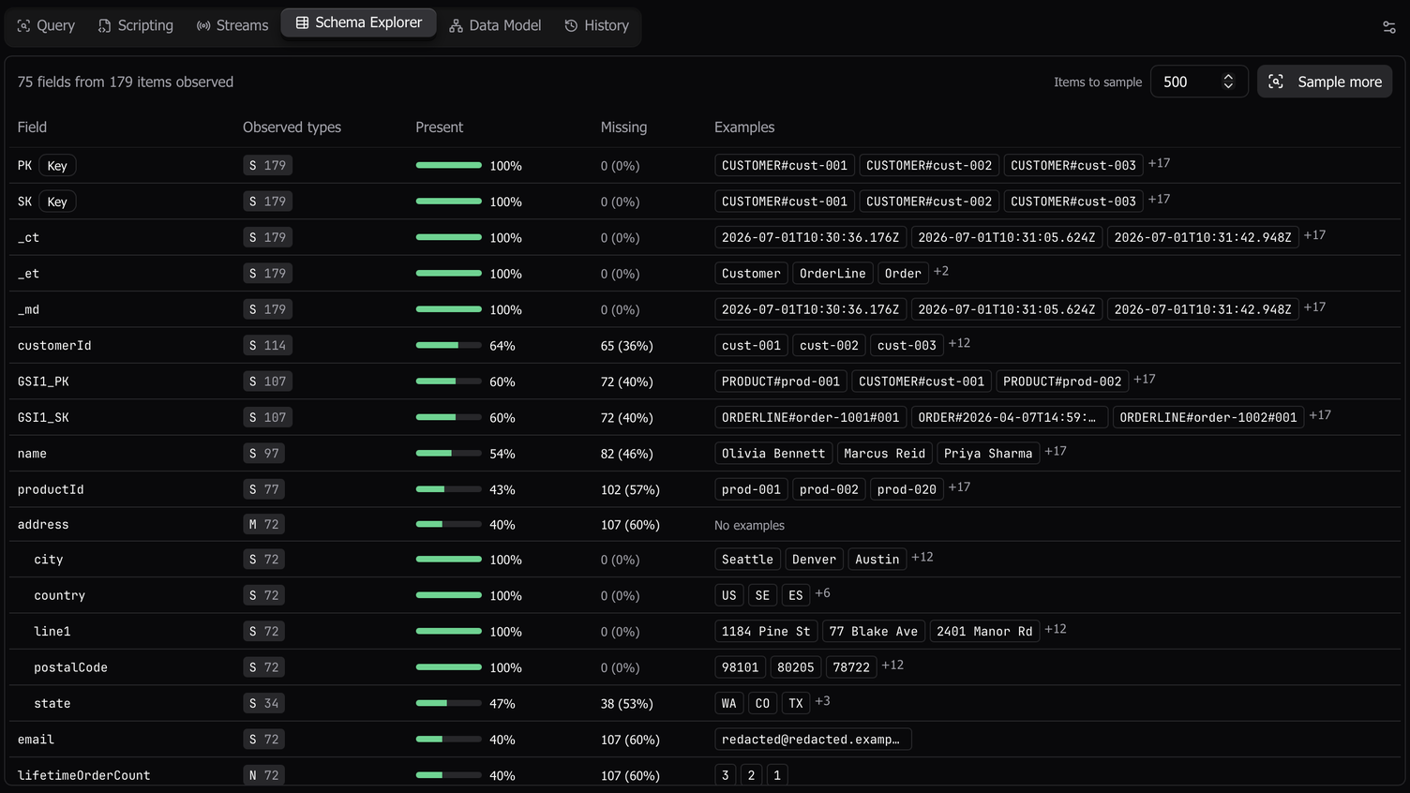1410x793 pixels.
Task: Click the Present column header
Action: pyautogui.click(x=440, y=127)
